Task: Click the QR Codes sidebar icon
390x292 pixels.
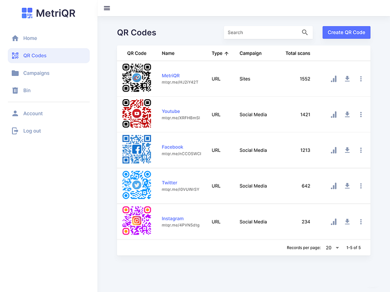Action: tap(15, 55)
